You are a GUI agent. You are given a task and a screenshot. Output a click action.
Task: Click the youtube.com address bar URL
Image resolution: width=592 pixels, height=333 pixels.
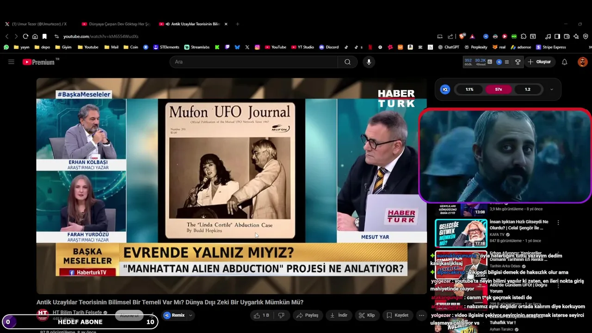pos(101,36)
